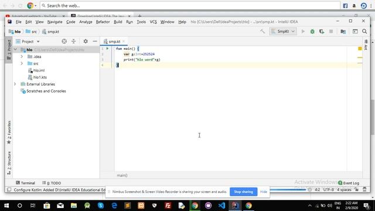Open Microsoft Edge from the taskbar
The width and height of the screenshot is (375, 211).
(114, 206)
